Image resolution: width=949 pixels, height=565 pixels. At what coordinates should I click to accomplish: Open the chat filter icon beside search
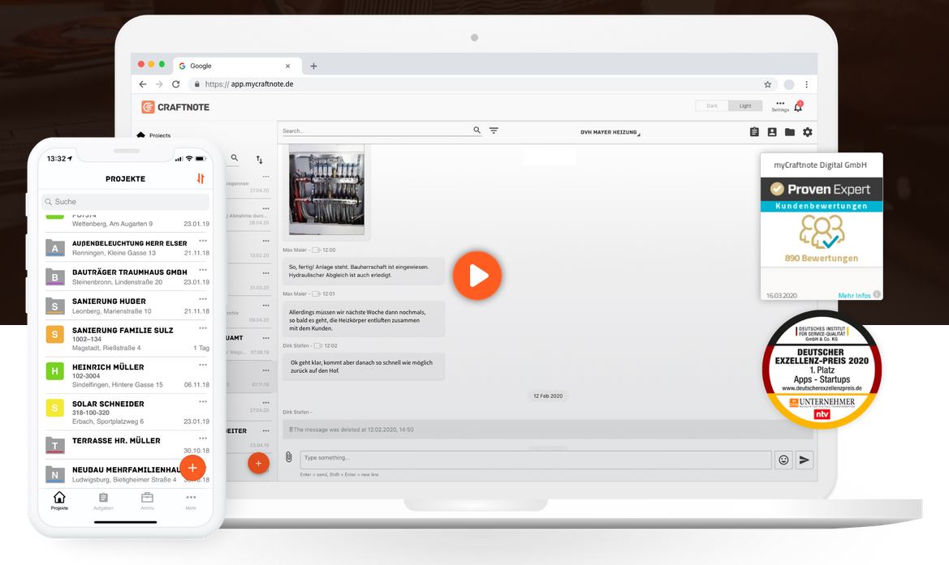[494, 131]
